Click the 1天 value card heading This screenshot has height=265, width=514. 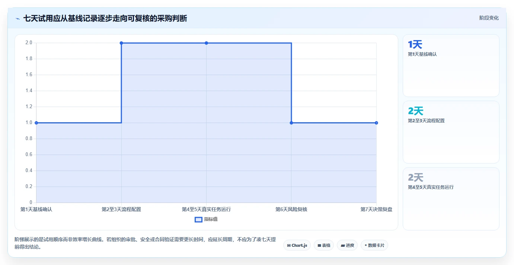point(415,45)
